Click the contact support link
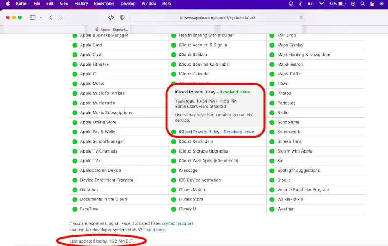388x246 pixels. 178,223
